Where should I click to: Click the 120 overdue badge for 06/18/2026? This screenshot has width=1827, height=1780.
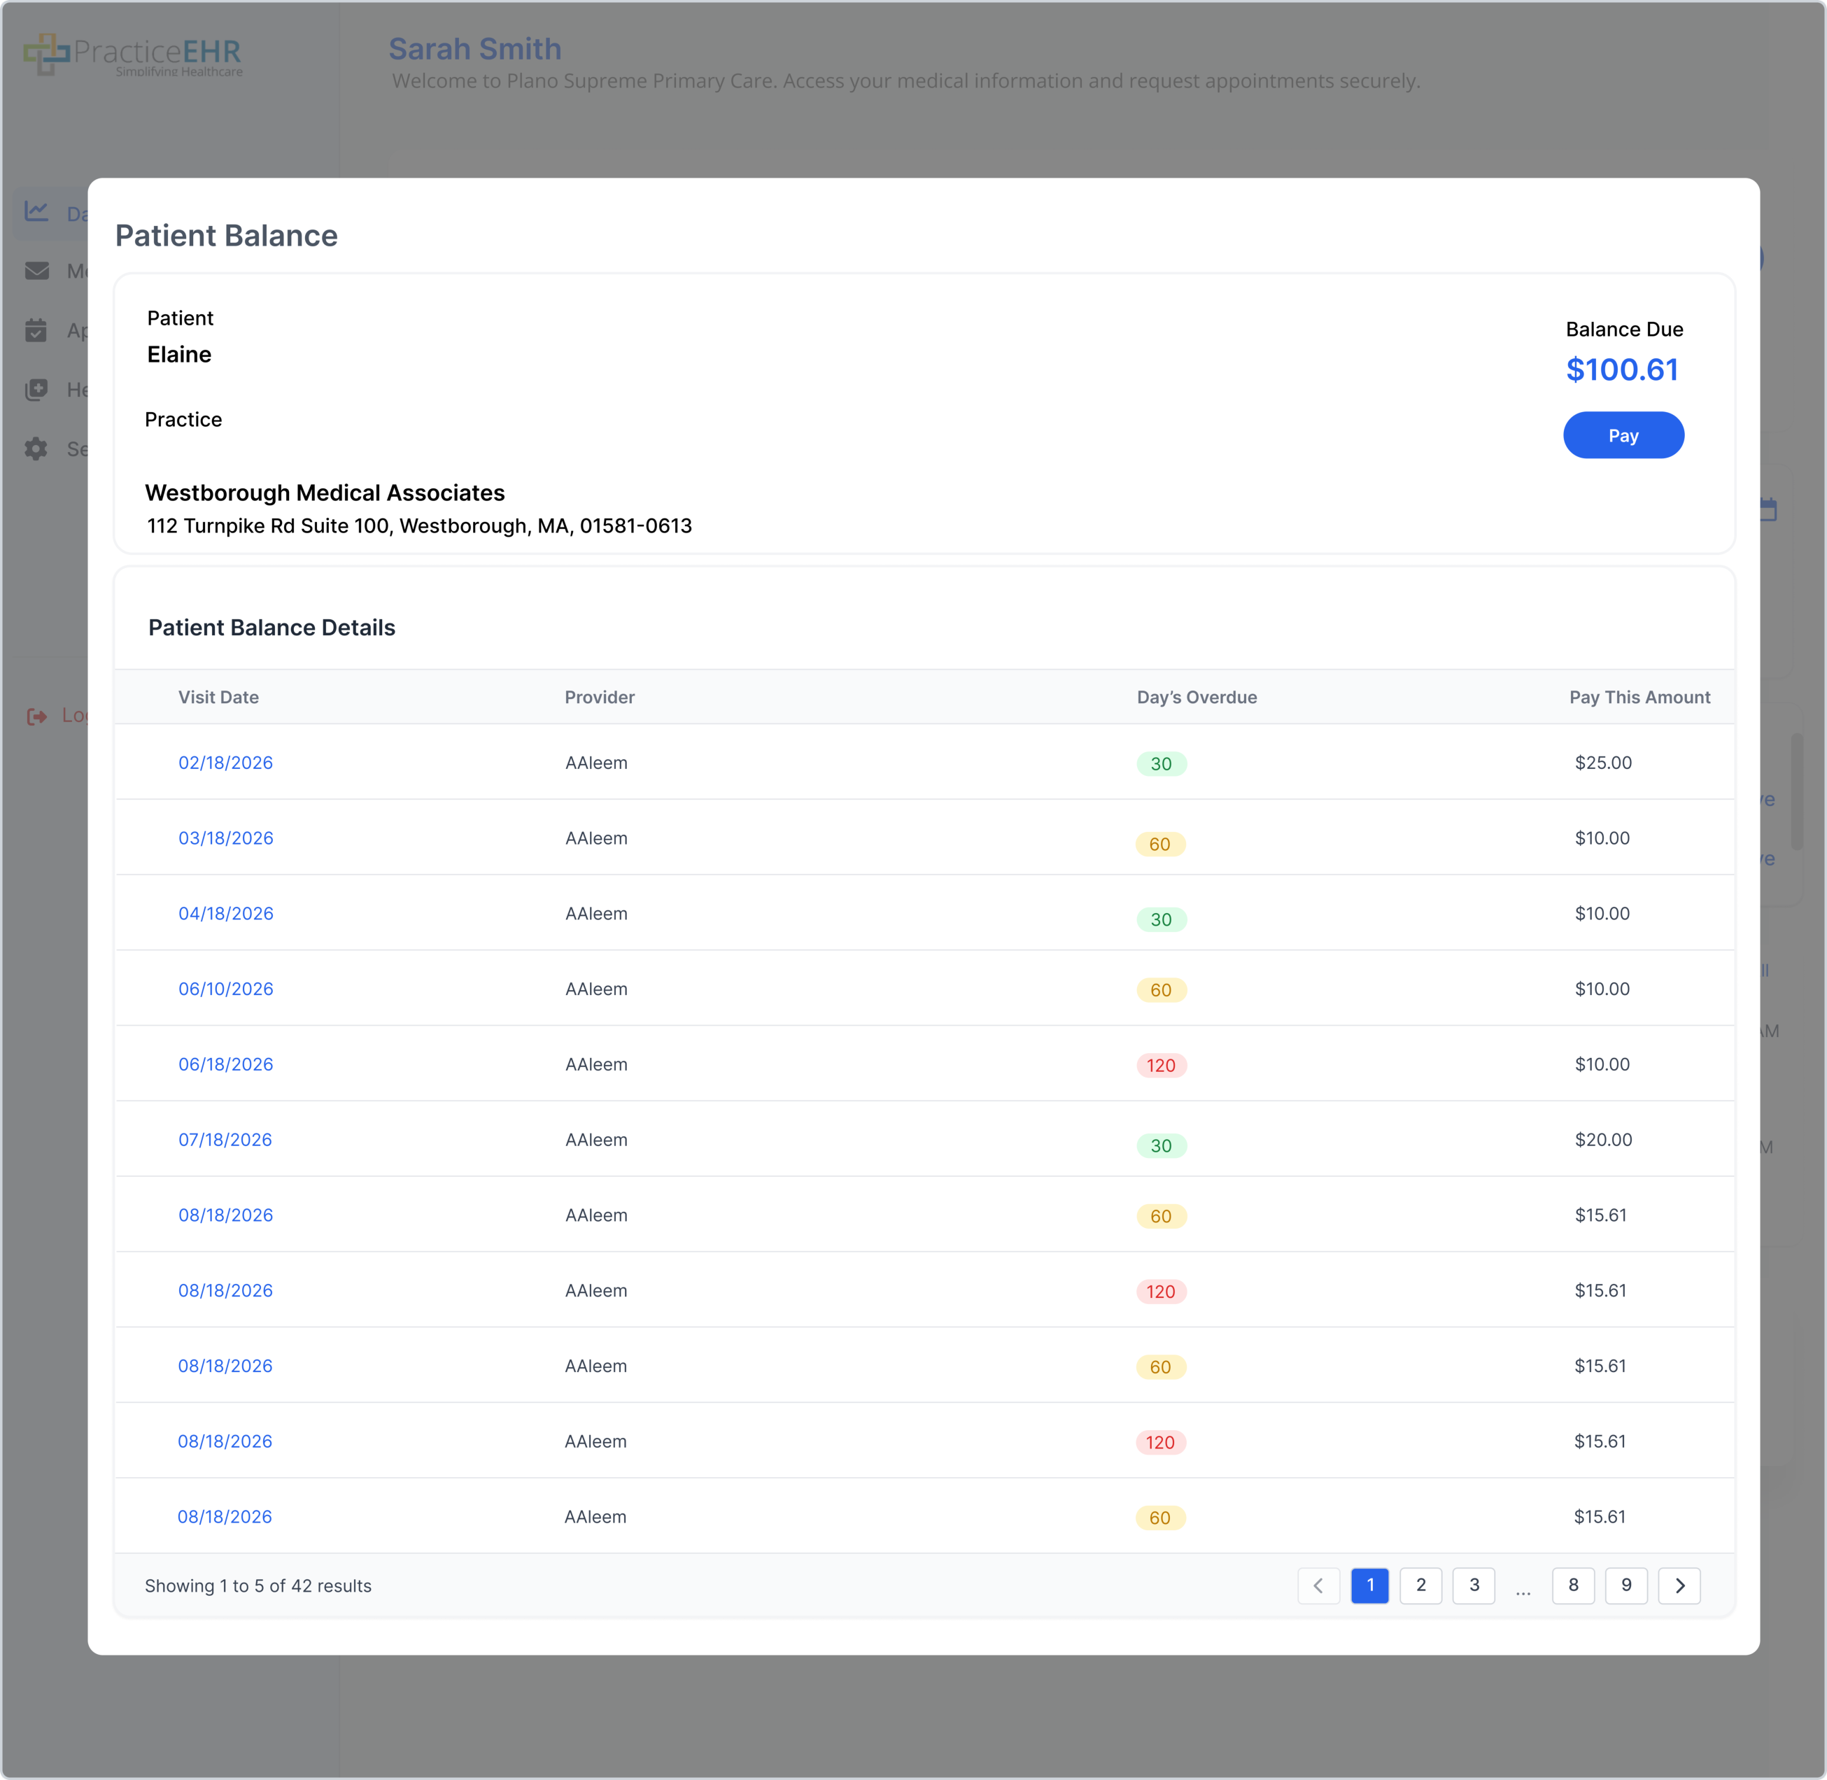click(x=1162, y=1066)
